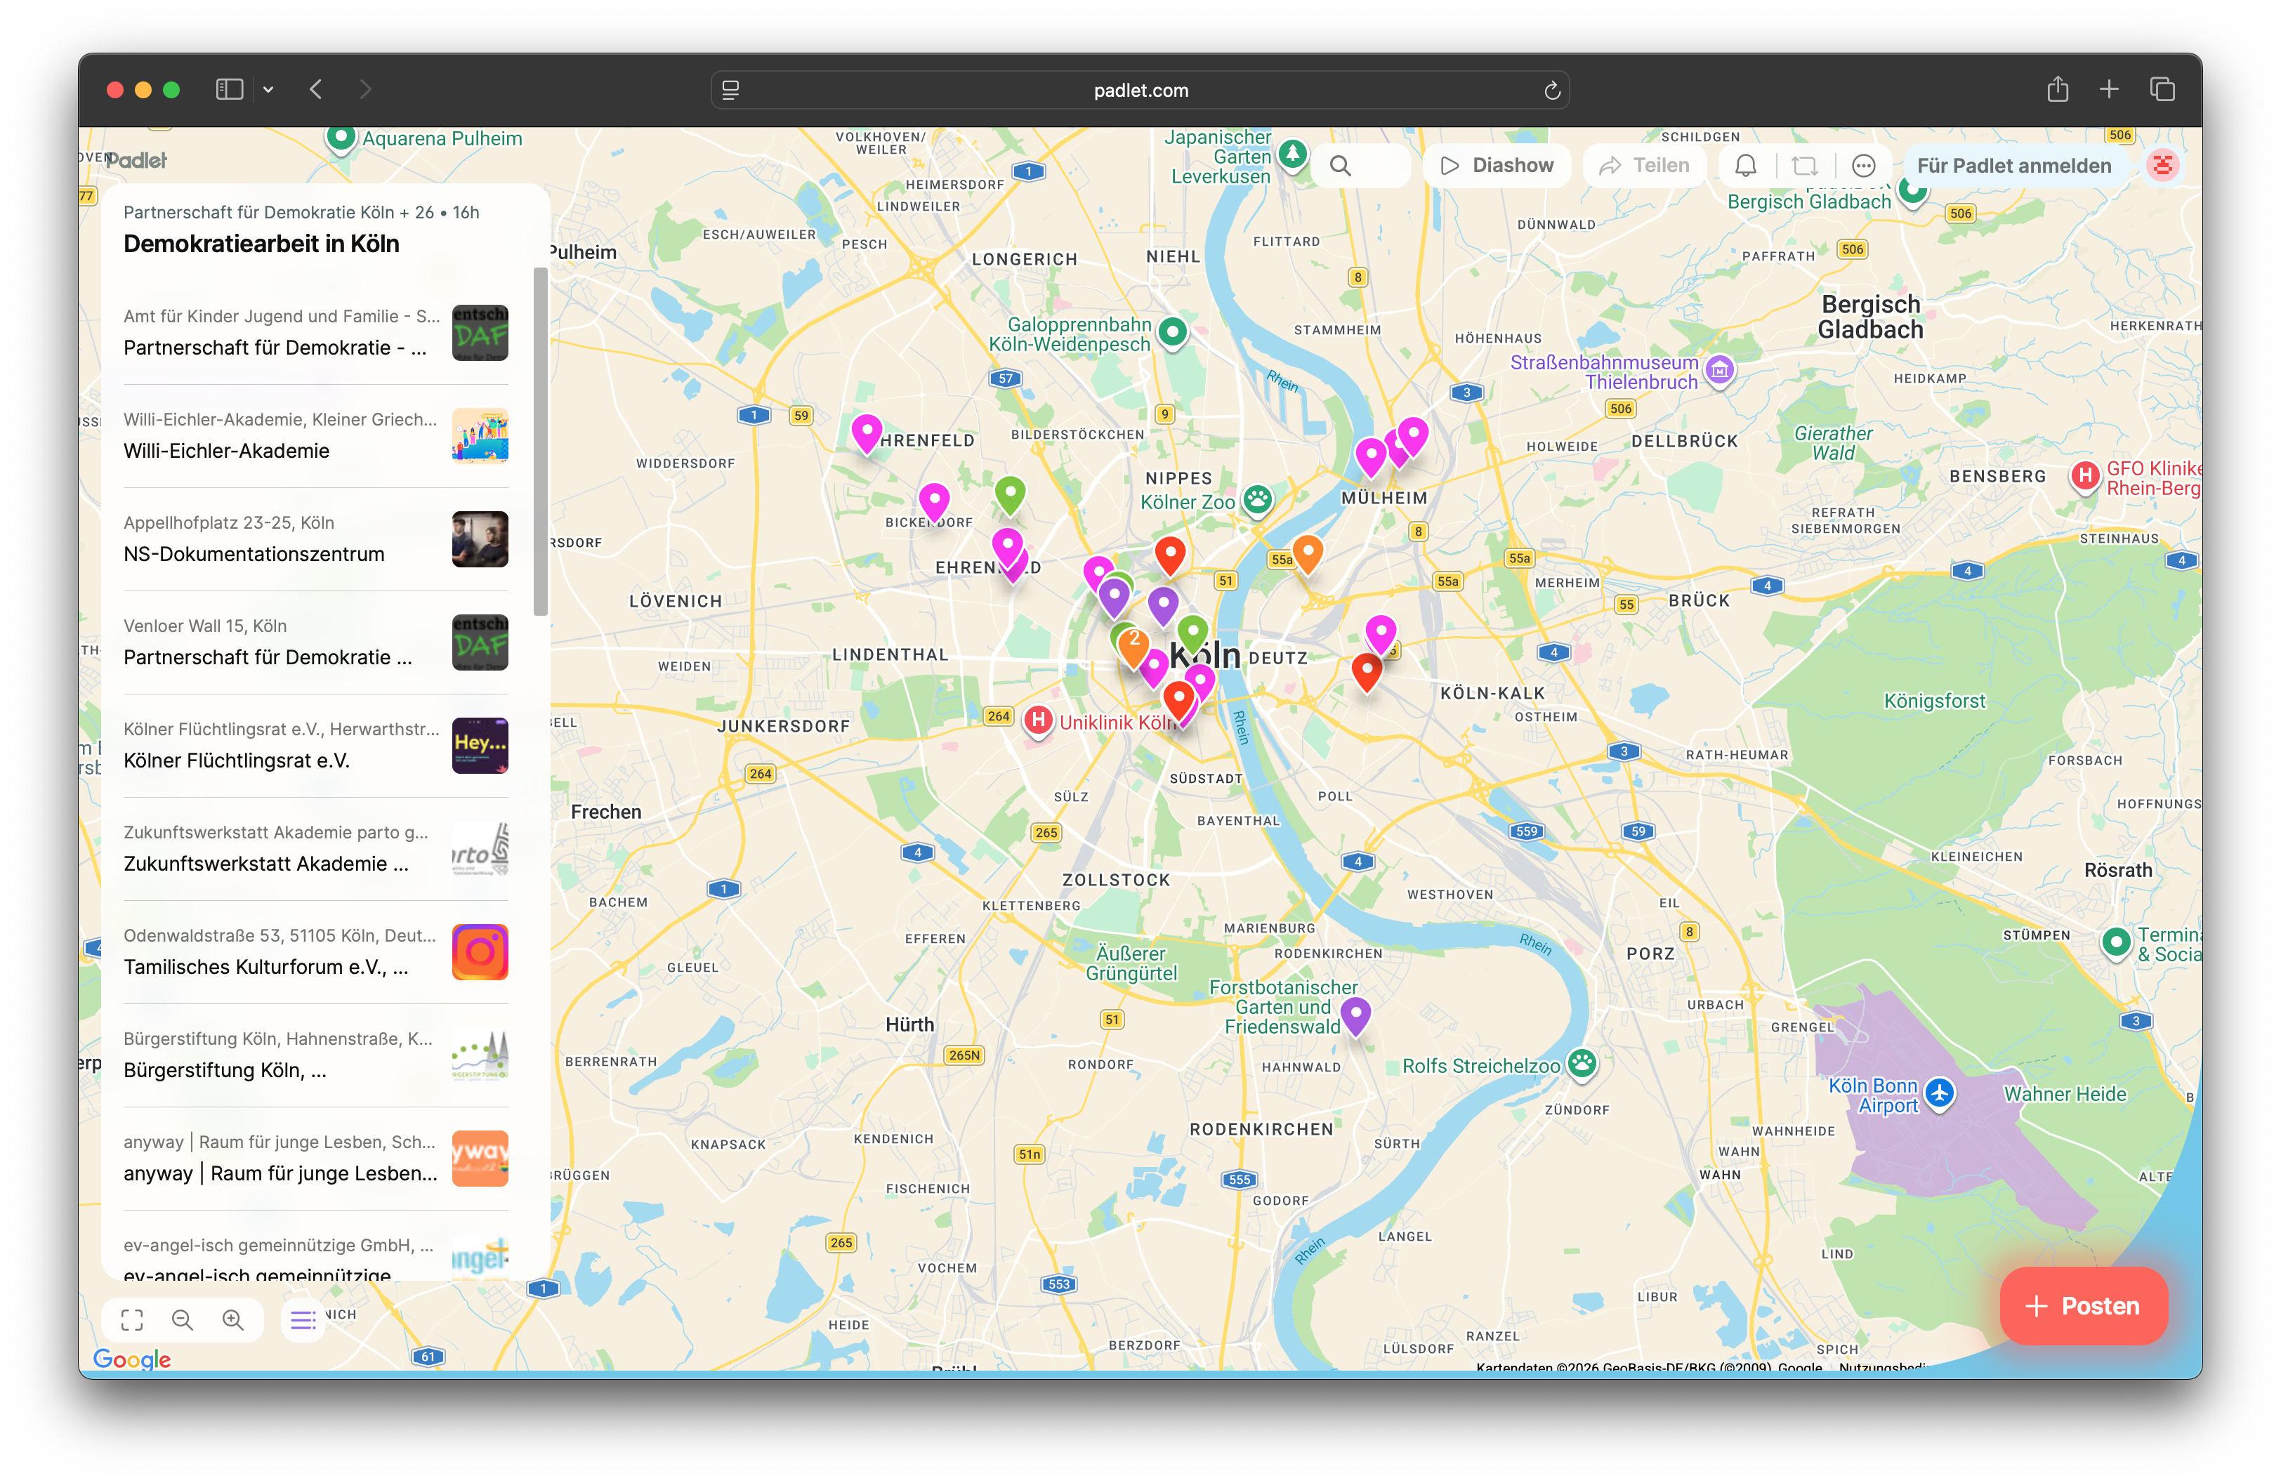Open Tamilisches Kulturforum e.V. post

click(315, 952)
